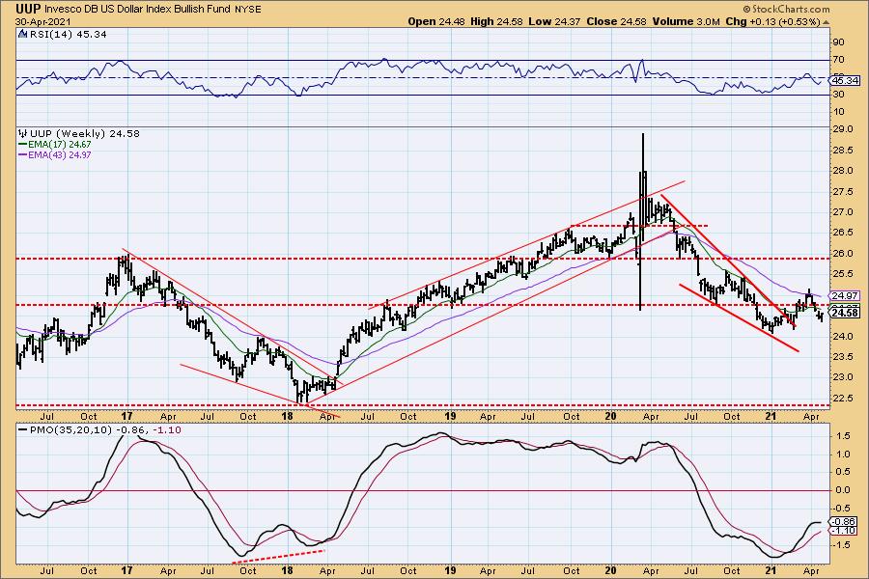Screen dimensions: 869x579
Task: Click the 0.0 level on the PMO axis
Action: click(x=842, y=490)
